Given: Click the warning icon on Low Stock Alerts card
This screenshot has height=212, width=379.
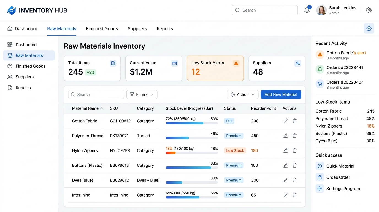Looking at the screenshot, I should (236, 63).
